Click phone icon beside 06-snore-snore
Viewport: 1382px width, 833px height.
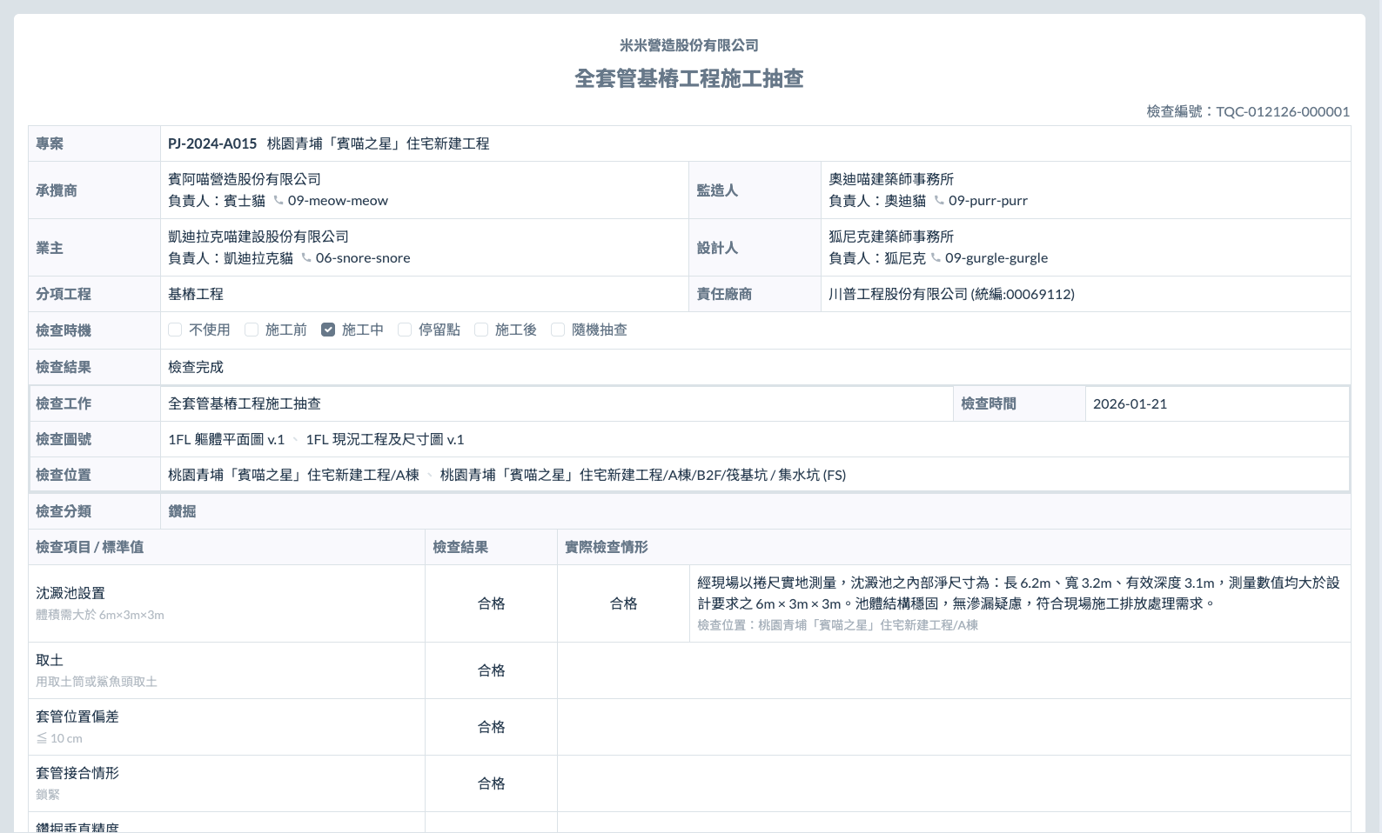click(x=306, y=257)
